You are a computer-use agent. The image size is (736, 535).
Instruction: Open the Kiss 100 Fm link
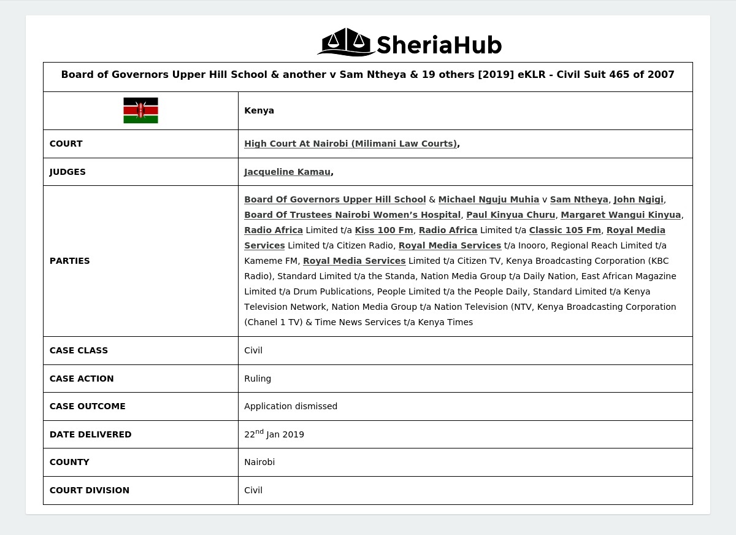[x=384, y=230]
